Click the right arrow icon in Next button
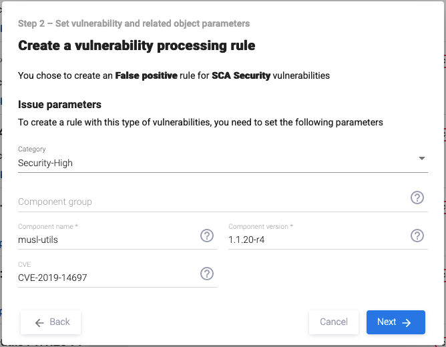Image resolution: width=446 pixels, height=347 pixels. tap(407, 322)
